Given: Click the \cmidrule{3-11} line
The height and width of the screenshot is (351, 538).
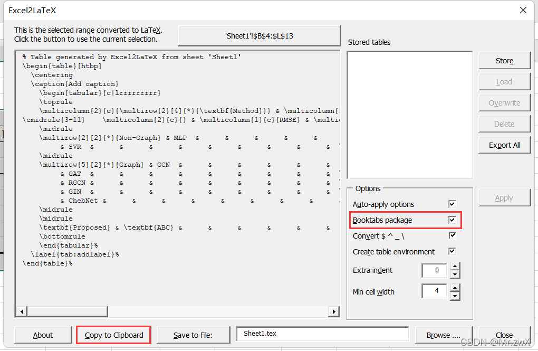Looking at the screenshot, I should click(x=53, y=120).
